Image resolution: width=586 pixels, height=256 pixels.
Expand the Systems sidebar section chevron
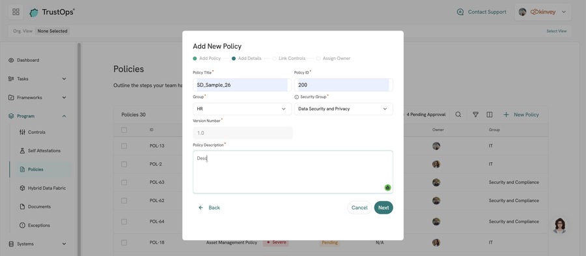tap(64, 244)
